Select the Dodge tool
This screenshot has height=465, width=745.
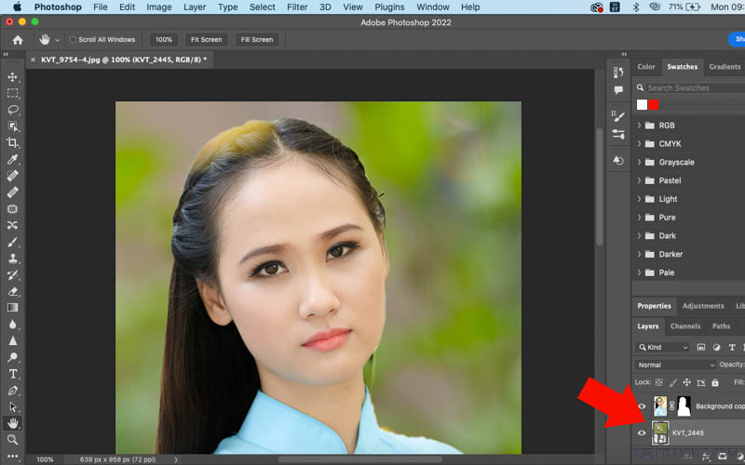pyautogui.click(x=13, y=357)
